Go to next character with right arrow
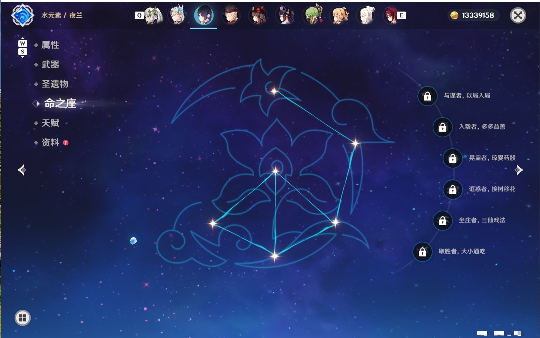The width and height of the screenshot is (540, 338). [519, 170]
